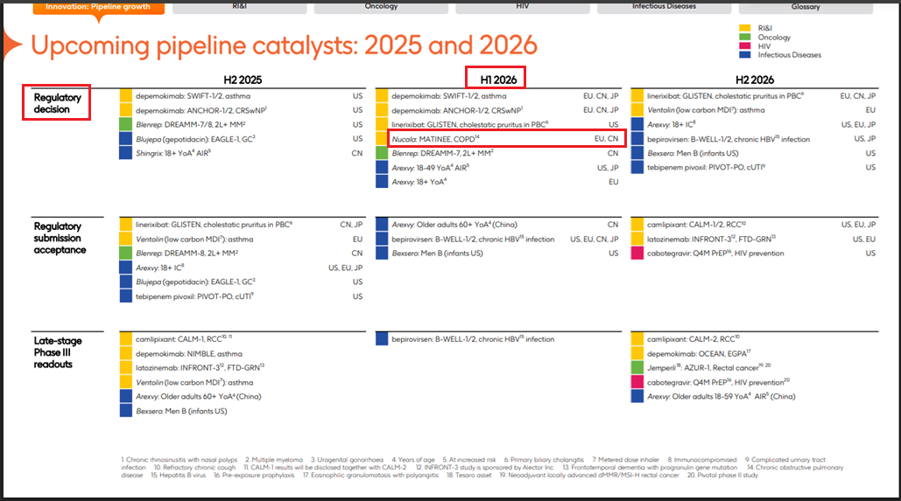Click 'EU, CN' regions beside Nucala MATINEE
Viewport: 901px width, 501px height.
pyautogui.click(x=606, y=139)
